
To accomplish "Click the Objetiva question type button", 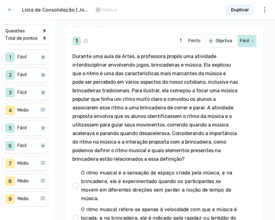I will tap(220, 41).
